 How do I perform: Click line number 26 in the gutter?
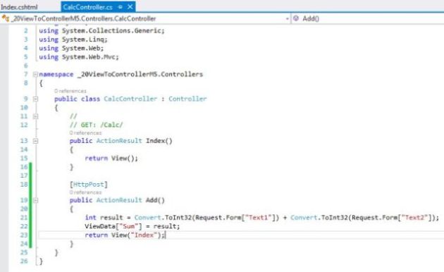coord(24,261)
